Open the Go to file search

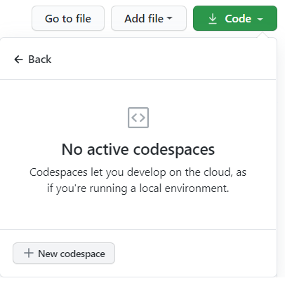[x=68, y=18]
